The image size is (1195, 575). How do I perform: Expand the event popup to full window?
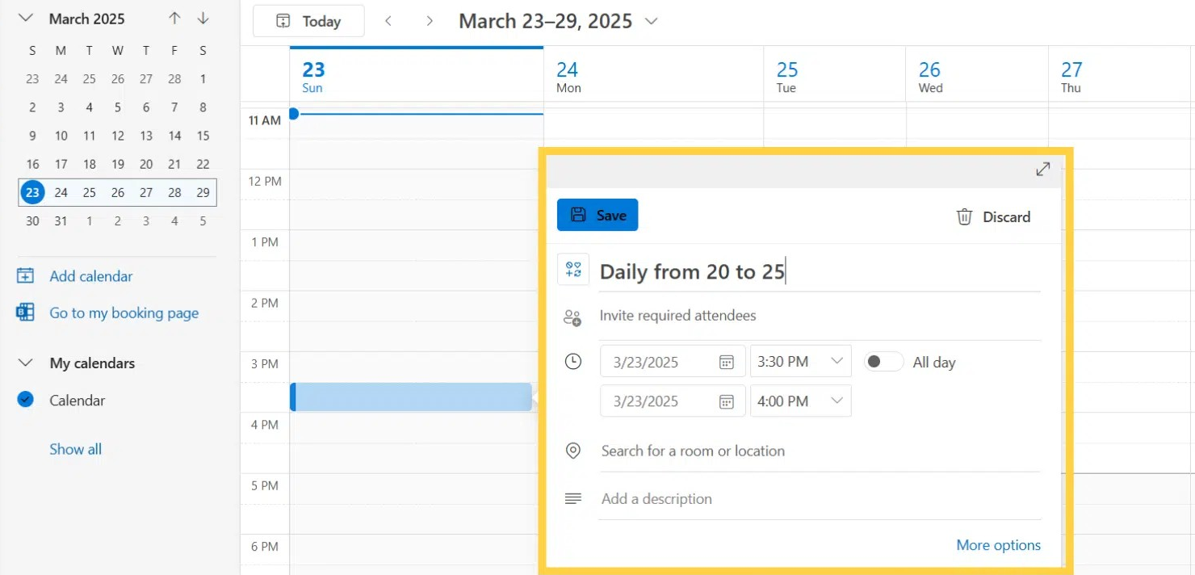[1042, 170]
